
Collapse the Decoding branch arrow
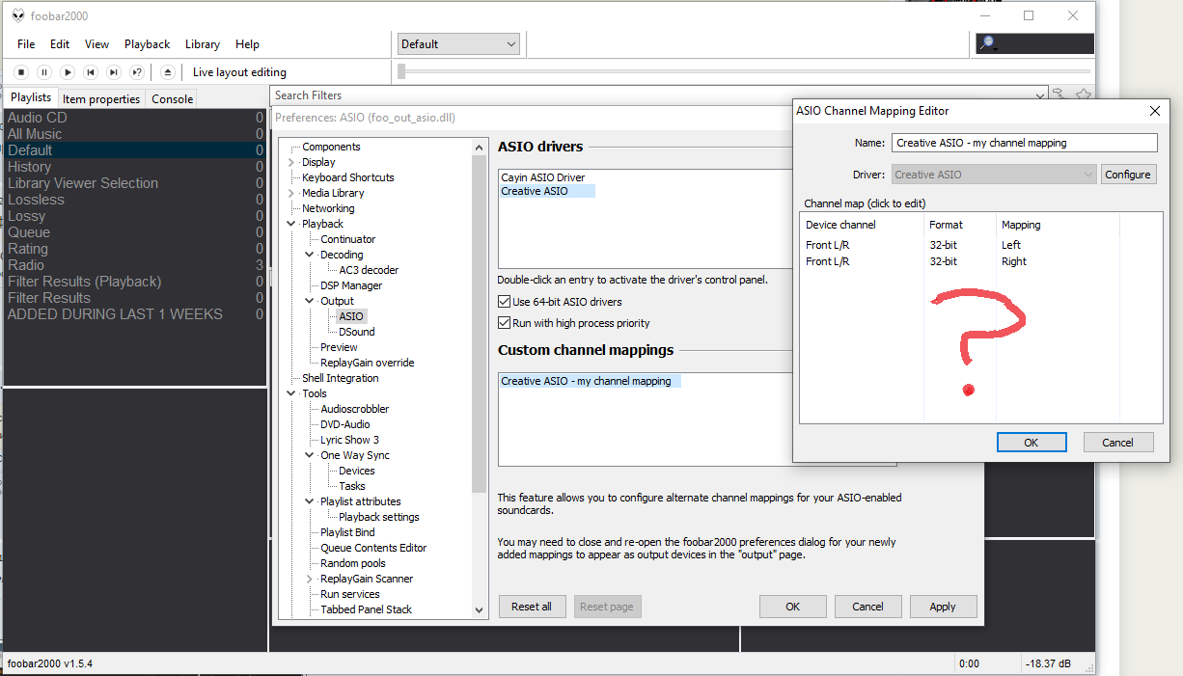(x=310, y=255)
